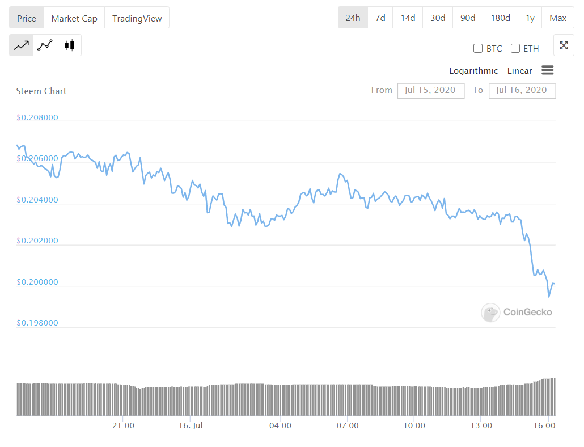Open the chart hamburger menu
This screenshot has width=584, height=447.
547,70
